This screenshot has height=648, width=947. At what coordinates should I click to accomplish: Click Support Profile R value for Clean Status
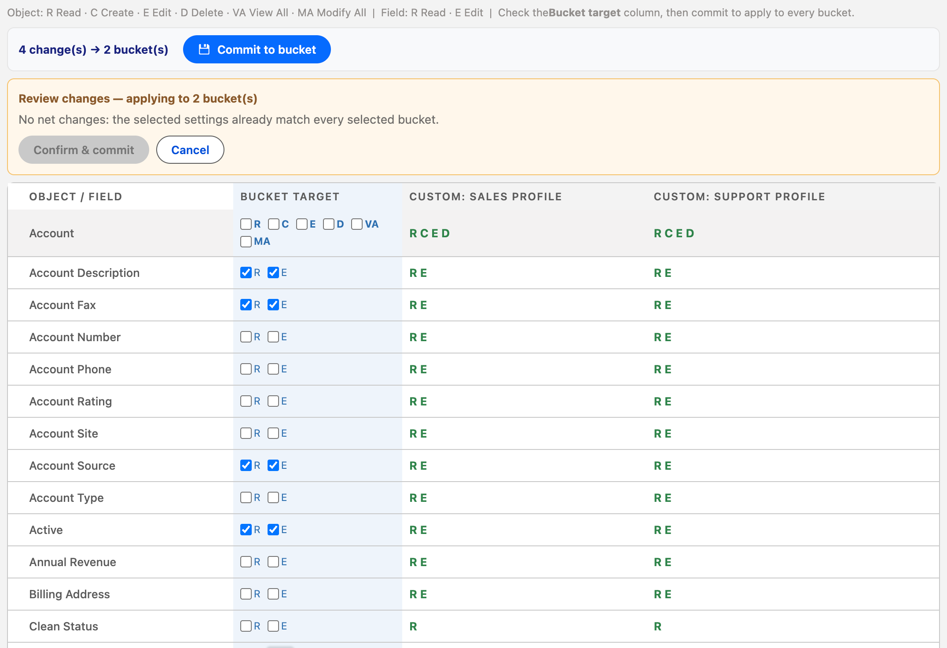tap(658, 626)
